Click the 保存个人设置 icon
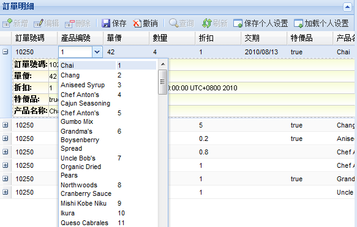Viewport: 357px width, 227px height. 238,23
